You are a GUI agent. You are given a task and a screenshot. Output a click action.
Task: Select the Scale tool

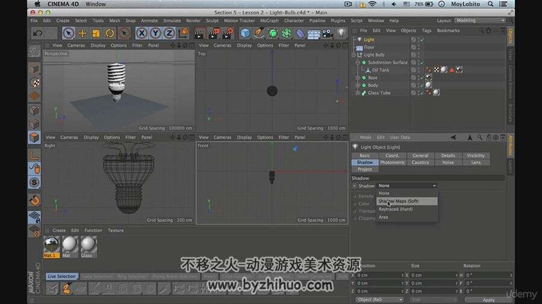point(96,33)
